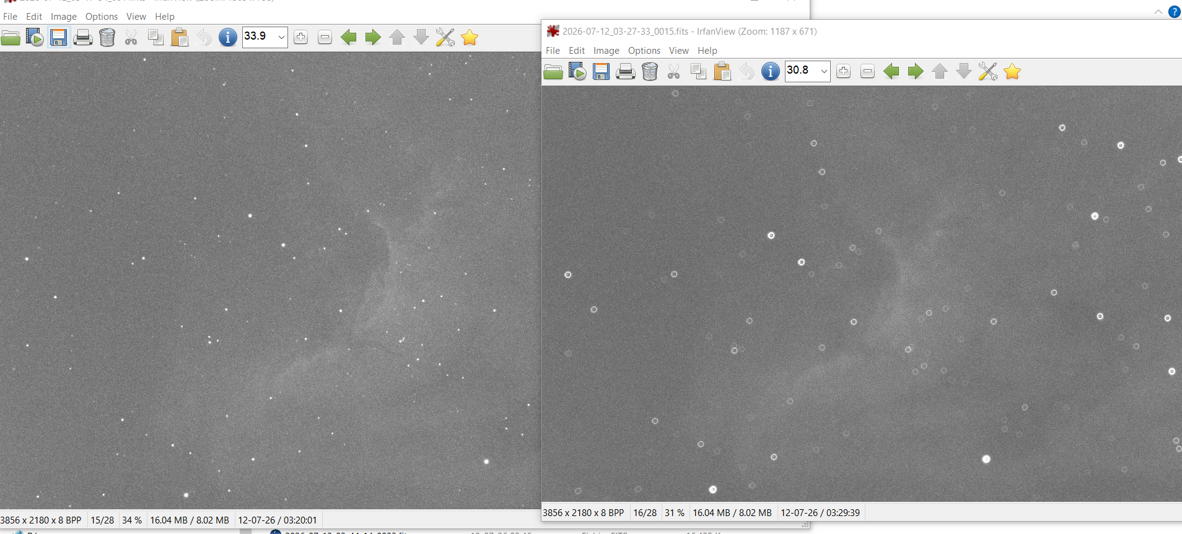This screenshot has width=1182, height=534.
Task: Open the File menu in the background IrfanView window
Action: coord(11,17)
